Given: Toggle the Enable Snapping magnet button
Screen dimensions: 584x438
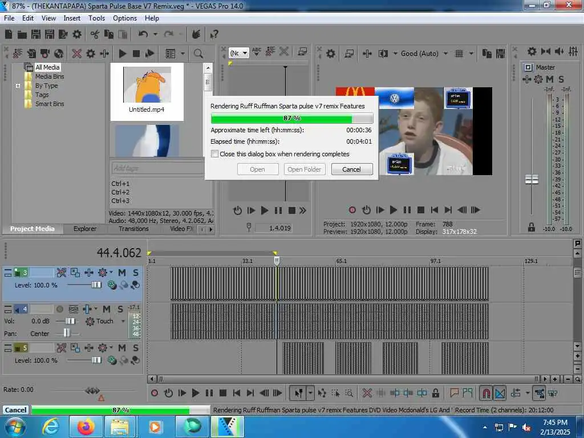Looking at the screenshot, I should click(486, 393).
